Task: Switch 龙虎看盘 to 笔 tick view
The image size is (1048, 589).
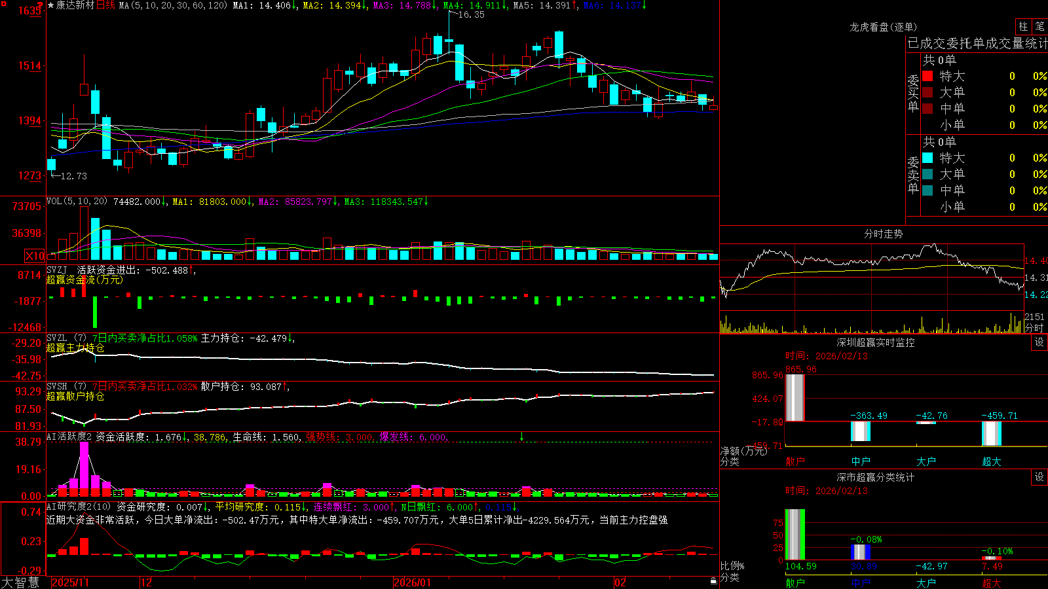Action: [x=1039, y=26]
